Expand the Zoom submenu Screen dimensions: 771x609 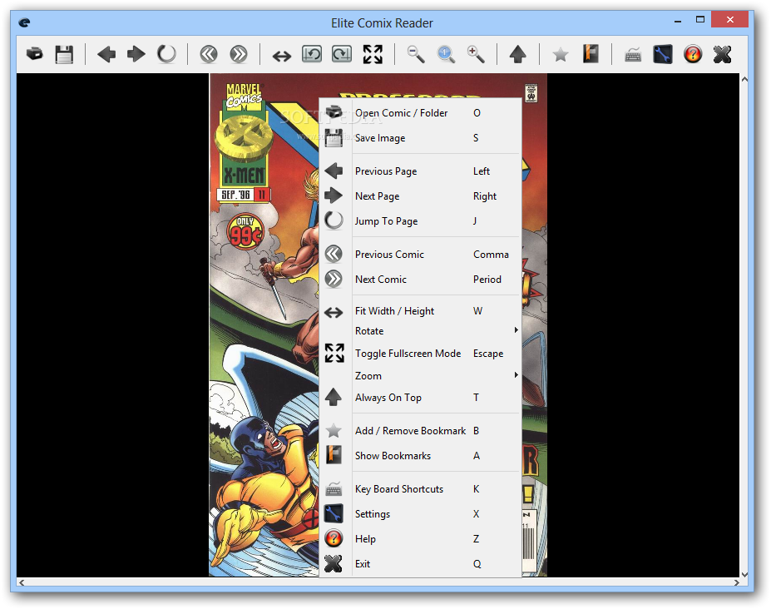point(420,376)
